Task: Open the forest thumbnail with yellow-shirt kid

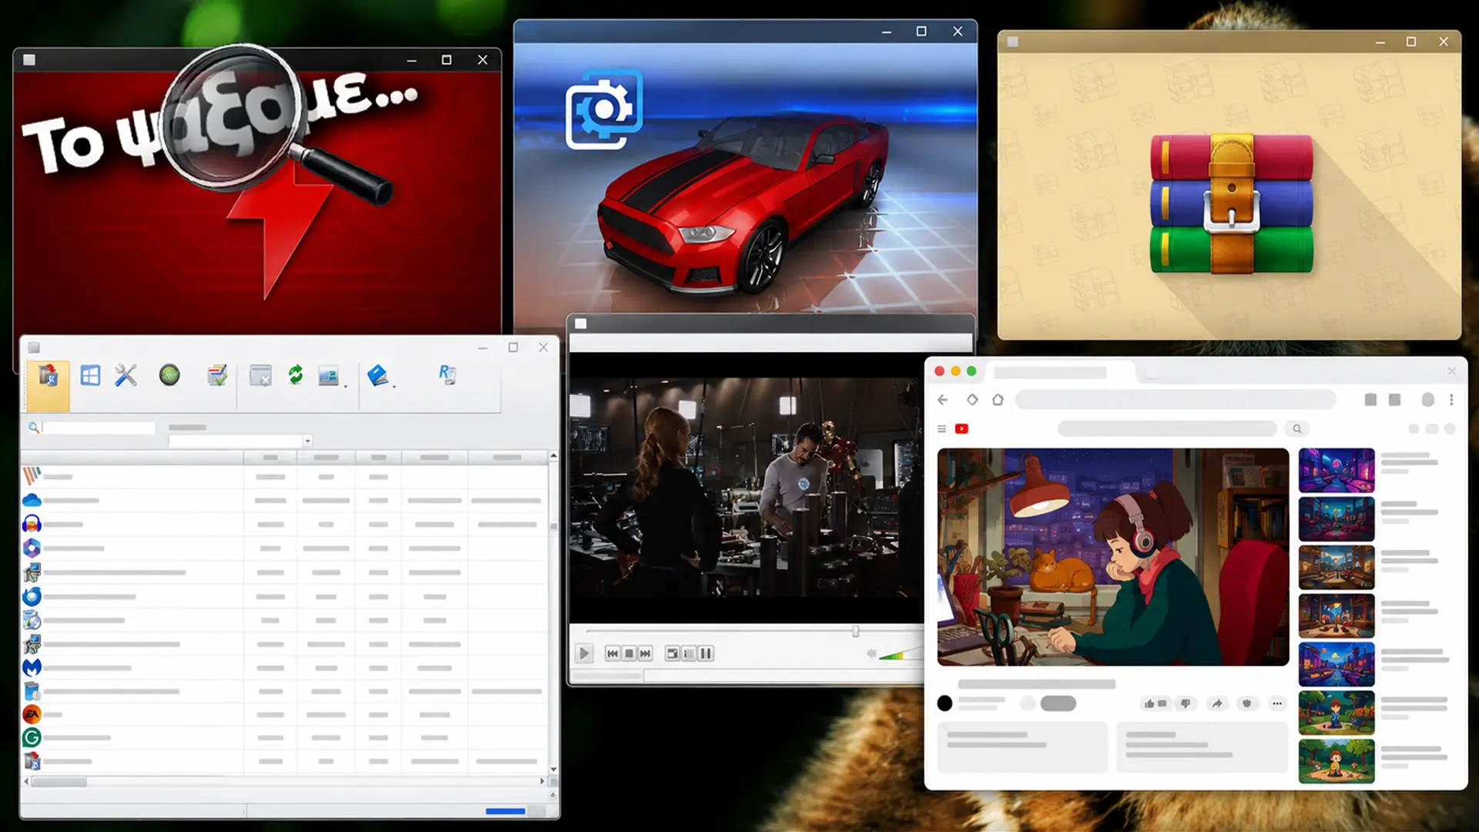Action: click(1336, 761)
